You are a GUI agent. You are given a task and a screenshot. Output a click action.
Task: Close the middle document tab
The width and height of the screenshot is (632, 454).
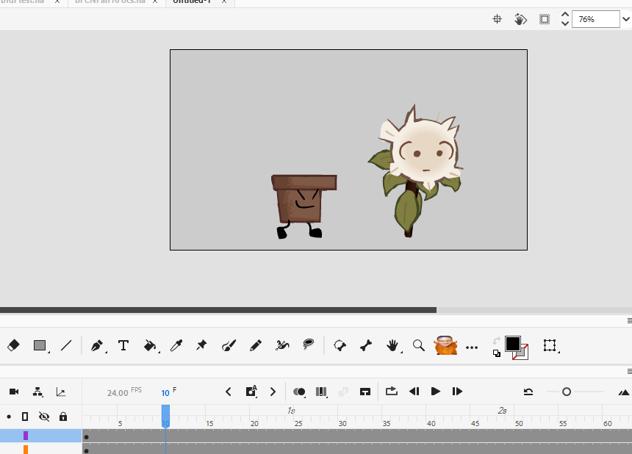click(155, 1)
